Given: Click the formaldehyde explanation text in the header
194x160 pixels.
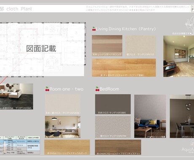Looking at the screenshot, I should (x=137, y=8).
